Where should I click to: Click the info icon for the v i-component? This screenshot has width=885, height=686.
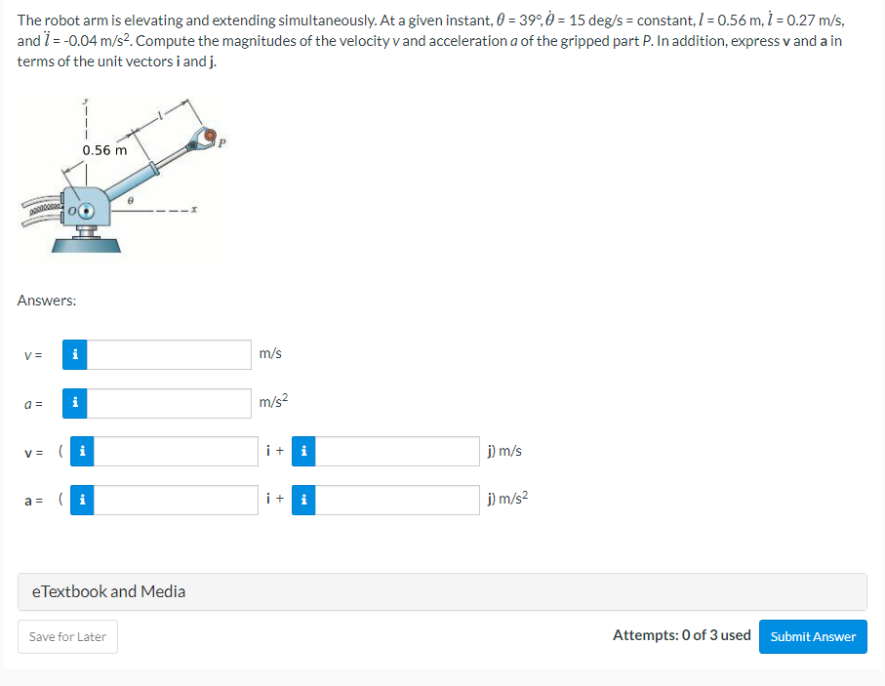(x=82, y=451)
